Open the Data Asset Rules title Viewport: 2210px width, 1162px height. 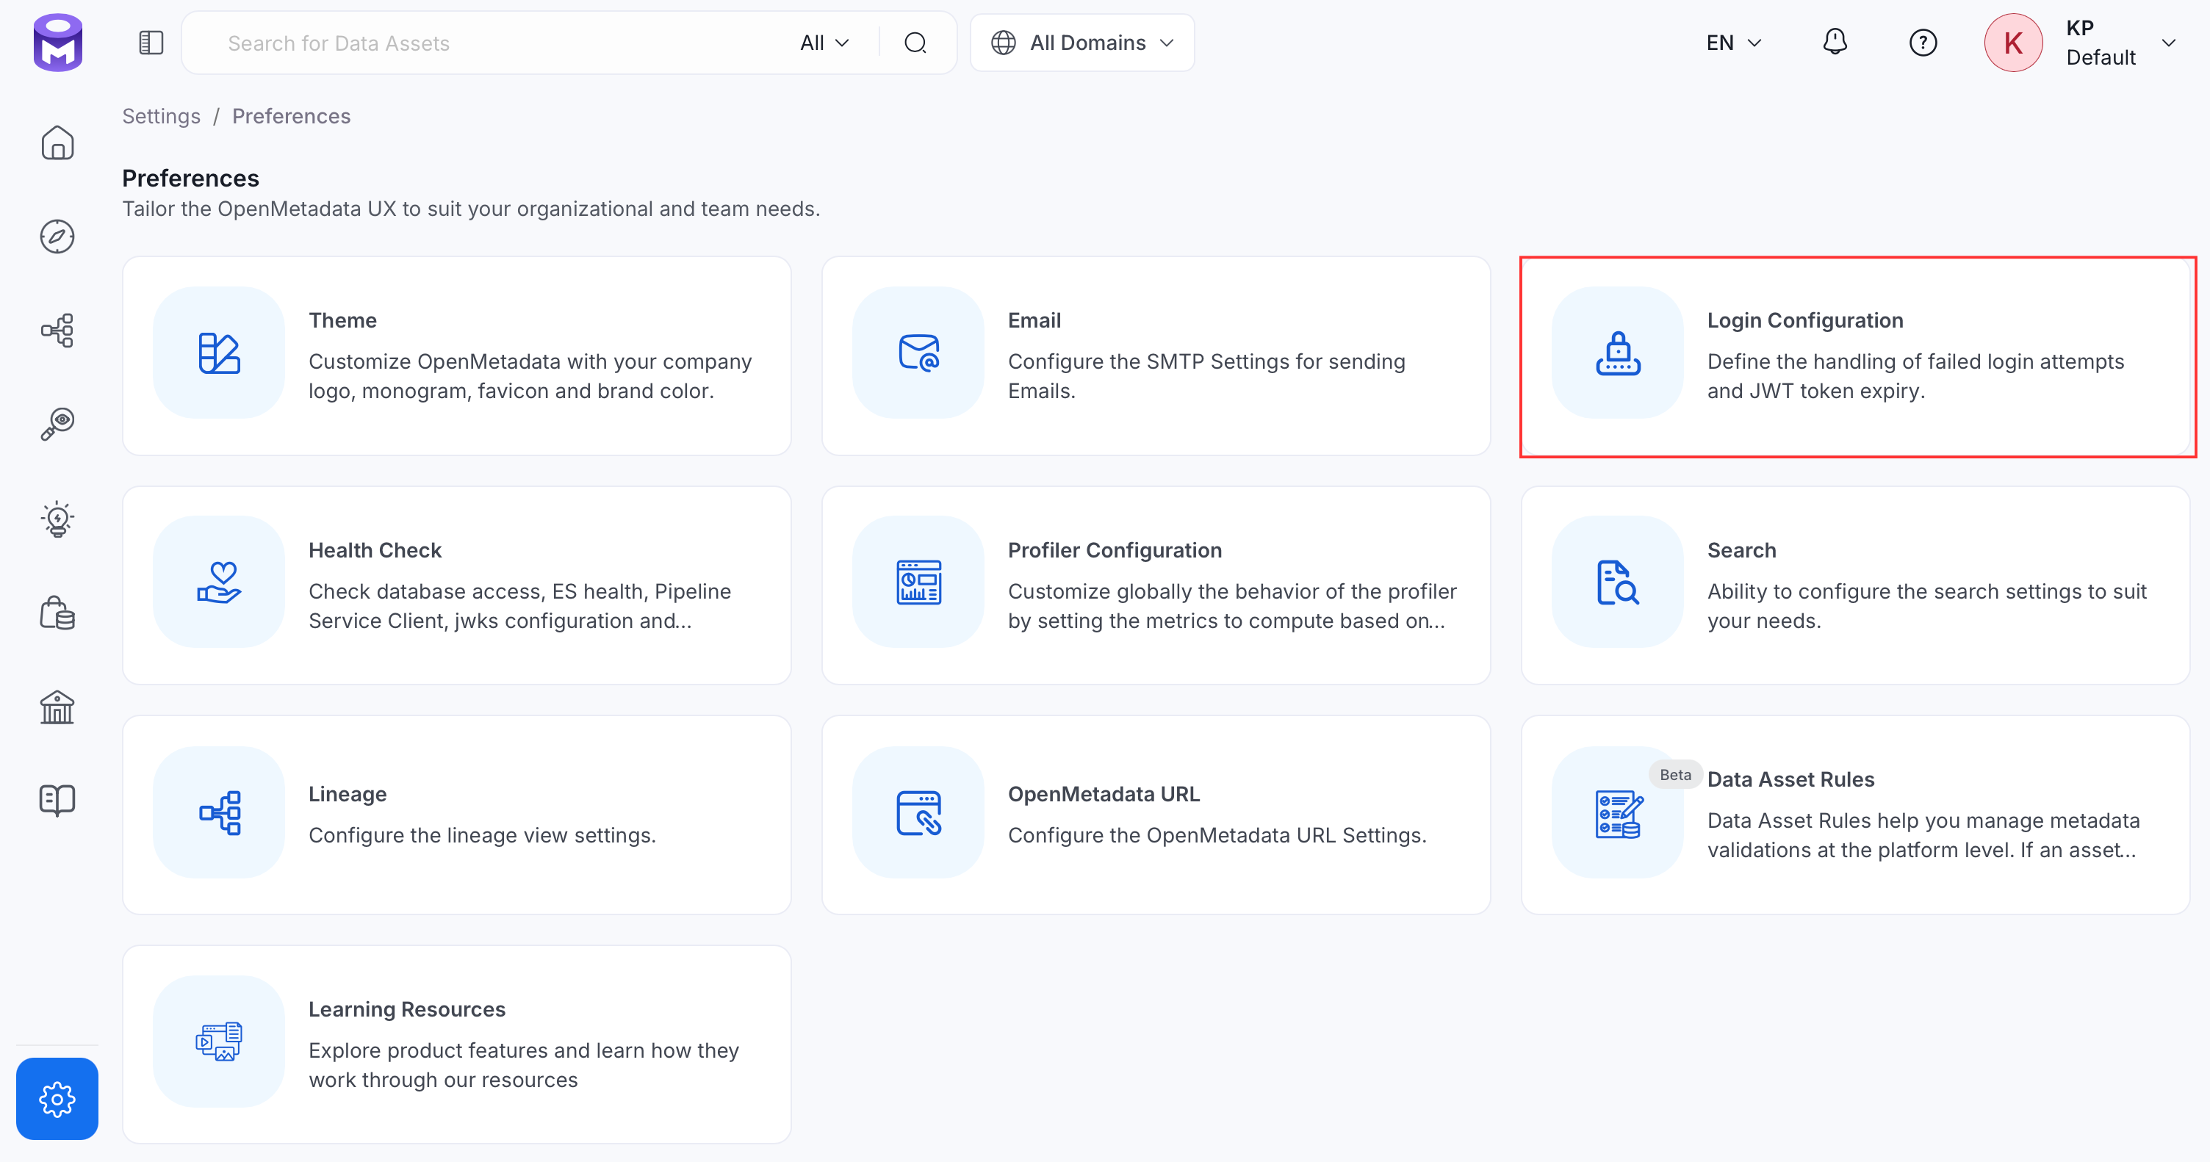tap(1790, 779)
